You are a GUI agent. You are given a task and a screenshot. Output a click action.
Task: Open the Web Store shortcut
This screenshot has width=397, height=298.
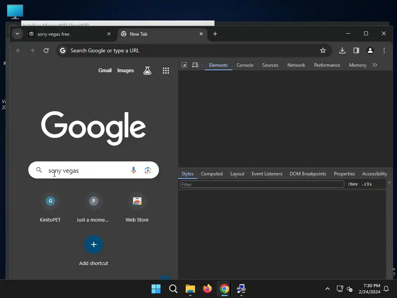137,208
